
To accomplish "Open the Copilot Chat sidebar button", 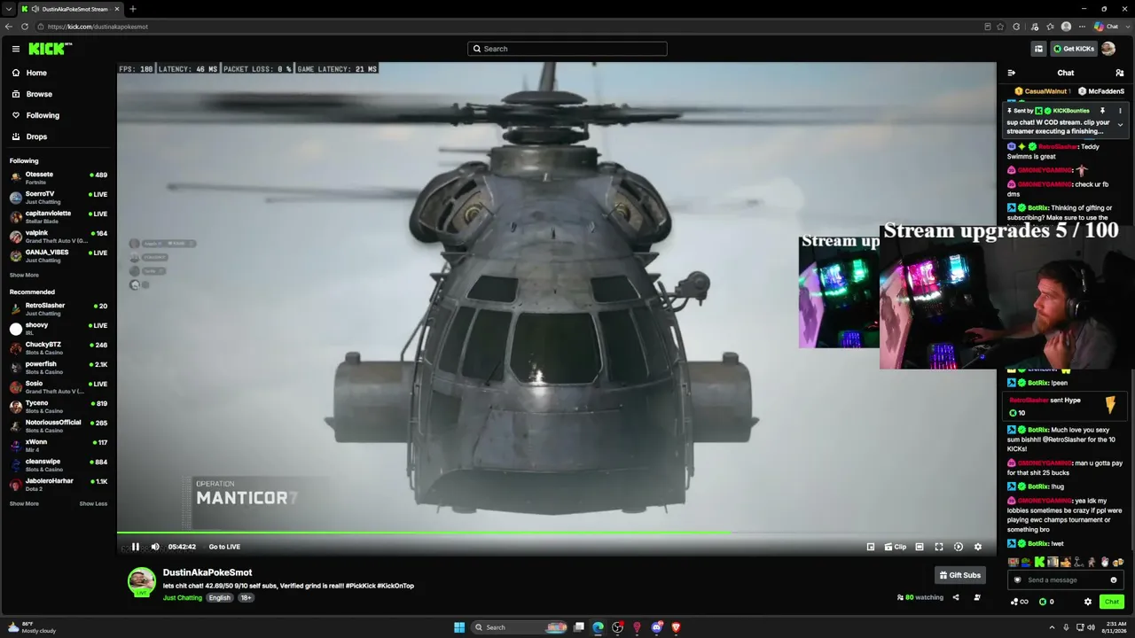I will point(1106,27).
